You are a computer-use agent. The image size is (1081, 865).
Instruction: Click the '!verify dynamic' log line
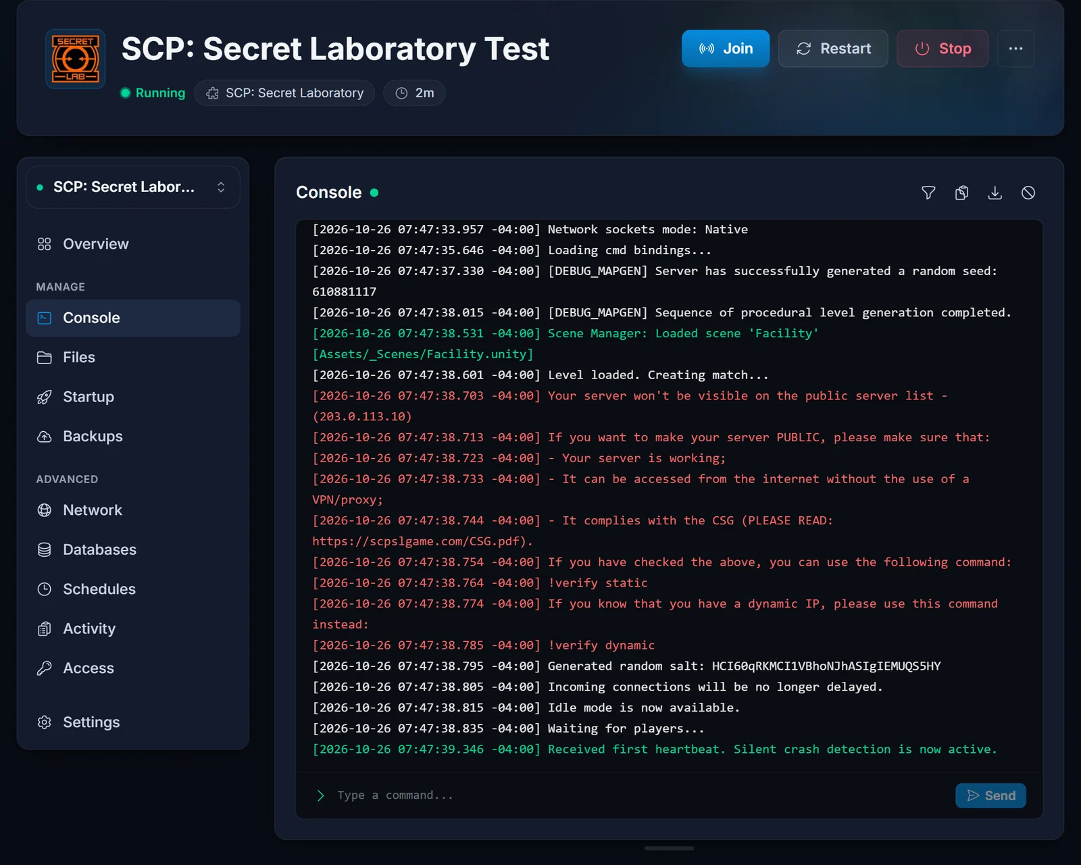coord(483,645)
